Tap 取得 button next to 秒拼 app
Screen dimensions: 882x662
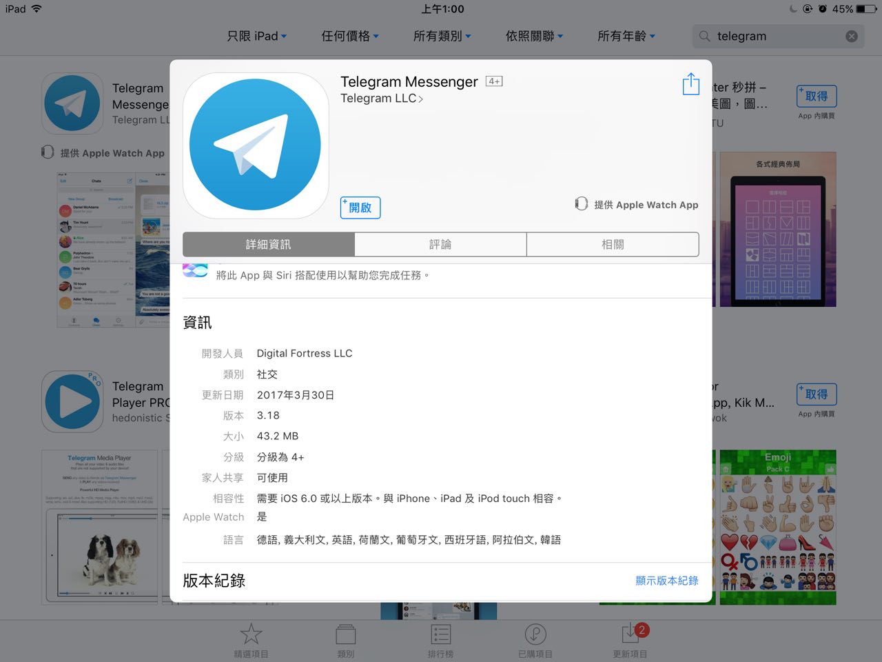pyautogui.click(x=817, y=97)
